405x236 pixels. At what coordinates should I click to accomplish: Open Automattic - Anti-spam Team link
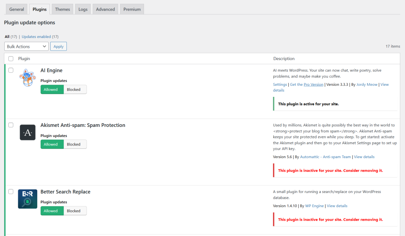[326, 157]
